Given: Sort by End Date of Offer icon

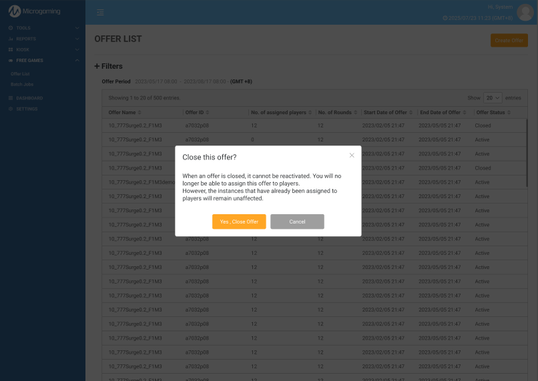Looking at the screenshot, I should tap(465, 113).
